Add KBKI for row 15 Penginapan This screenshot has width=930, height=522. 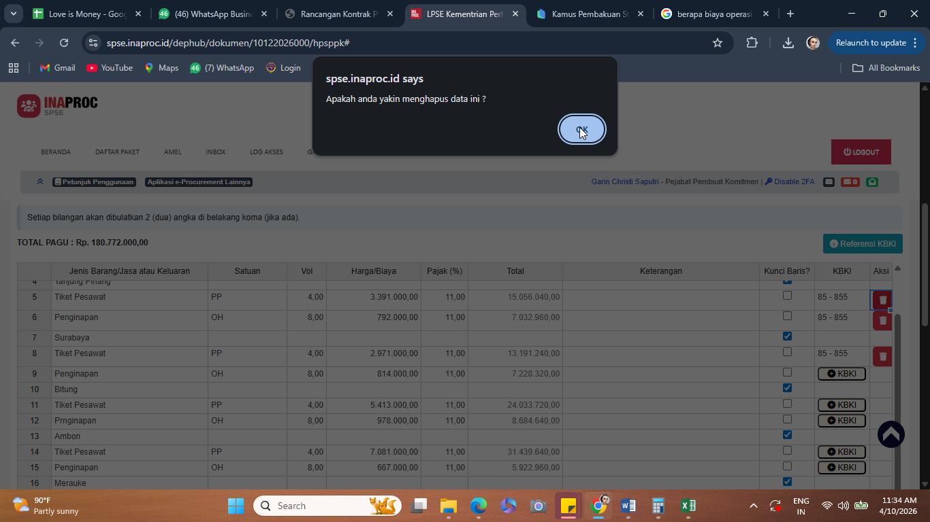(841, 468)
